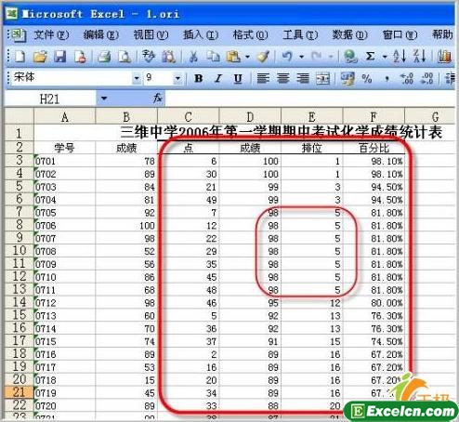Open the font size dropdown
Image resolution: width=459 pixels, height=422 pixels.
tap(177, 78)
